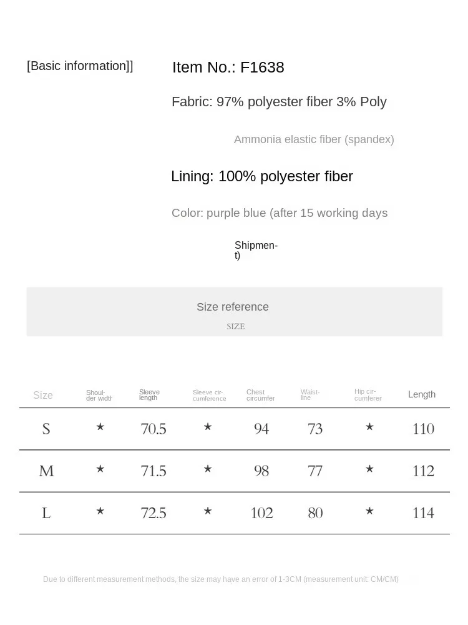Image resolution: width=468 pixels, height=625 pixels.
Task: Click the star under Hip circumference for size S
Action: (x=369, y=427)
